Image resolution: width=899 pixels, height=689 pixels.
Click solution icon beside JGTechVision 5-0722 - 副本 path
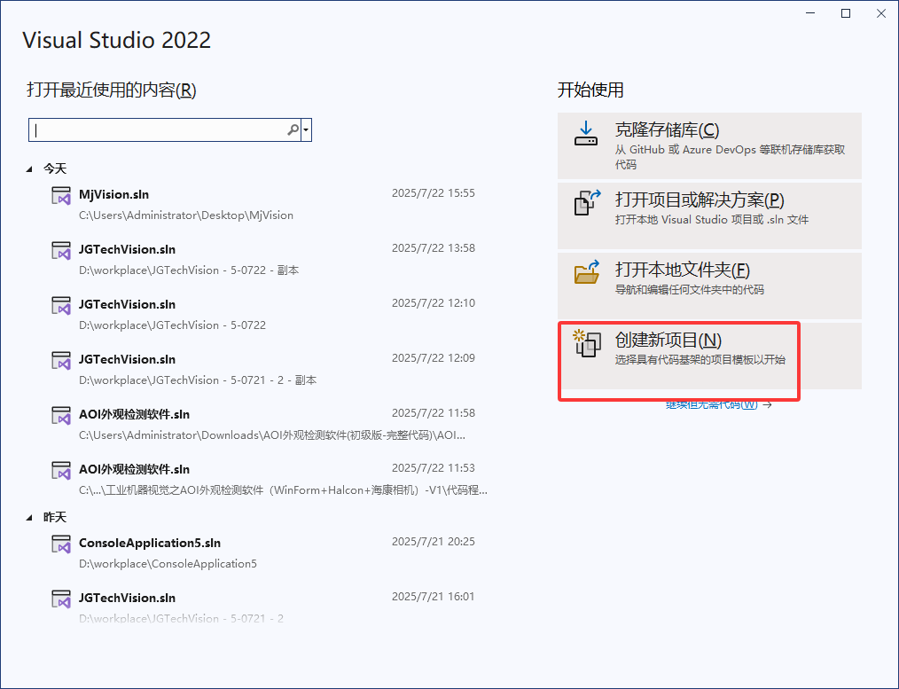coord(61,250)
